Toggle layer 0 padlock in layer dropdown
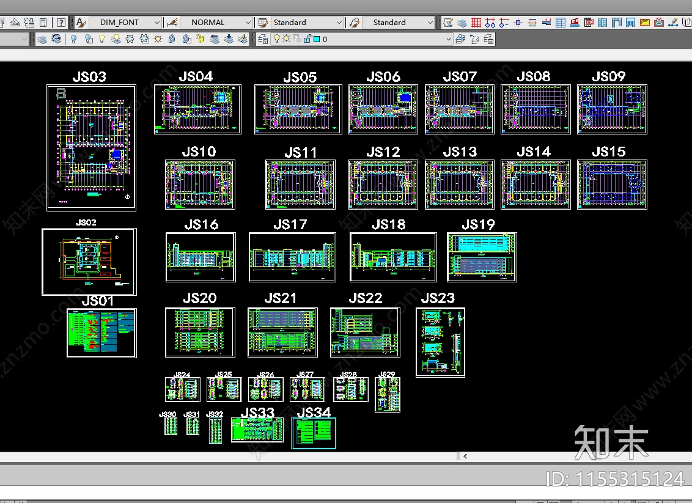This screenshot has height=503, width=692. (308, 39)
